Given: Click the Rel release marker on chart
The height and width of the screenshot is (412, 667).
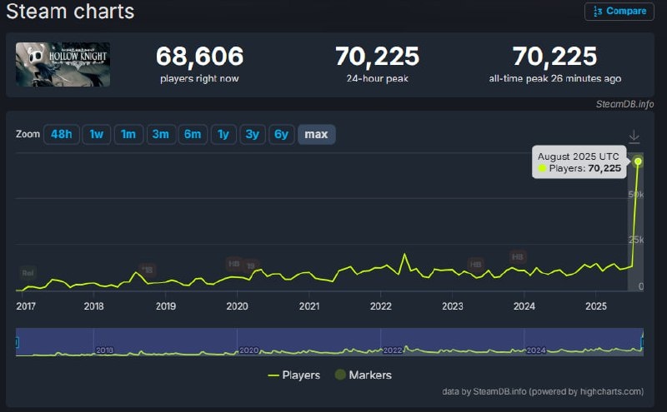Looking at the screenshot, I should 28,273.
